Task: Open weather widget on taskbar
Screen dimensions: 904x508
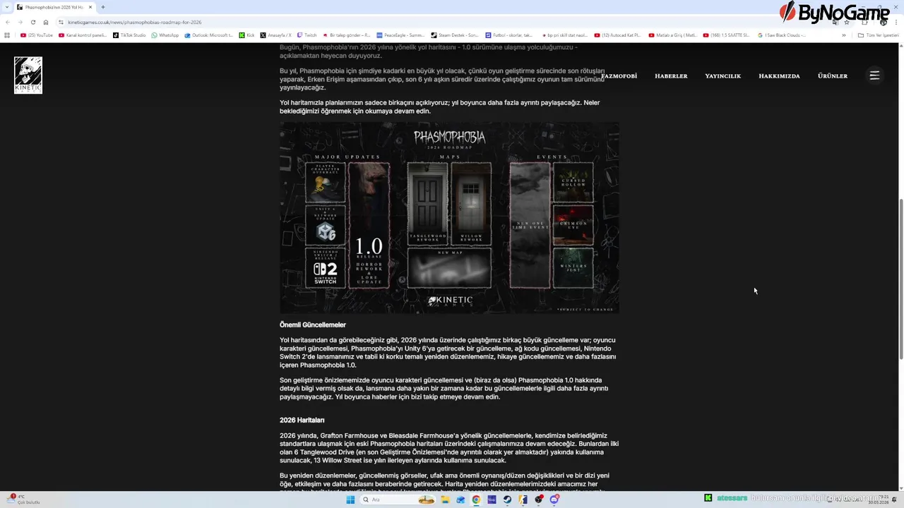Action: pyautogui.click(x=23, y=500)
